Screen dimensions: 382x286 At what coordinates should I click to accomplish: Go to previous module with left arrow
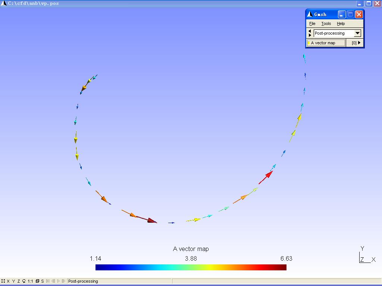coord(310,31)
